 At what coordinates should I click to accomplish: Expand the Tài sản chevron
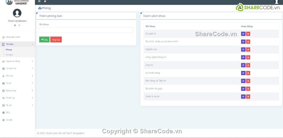(x=32, y=105)
